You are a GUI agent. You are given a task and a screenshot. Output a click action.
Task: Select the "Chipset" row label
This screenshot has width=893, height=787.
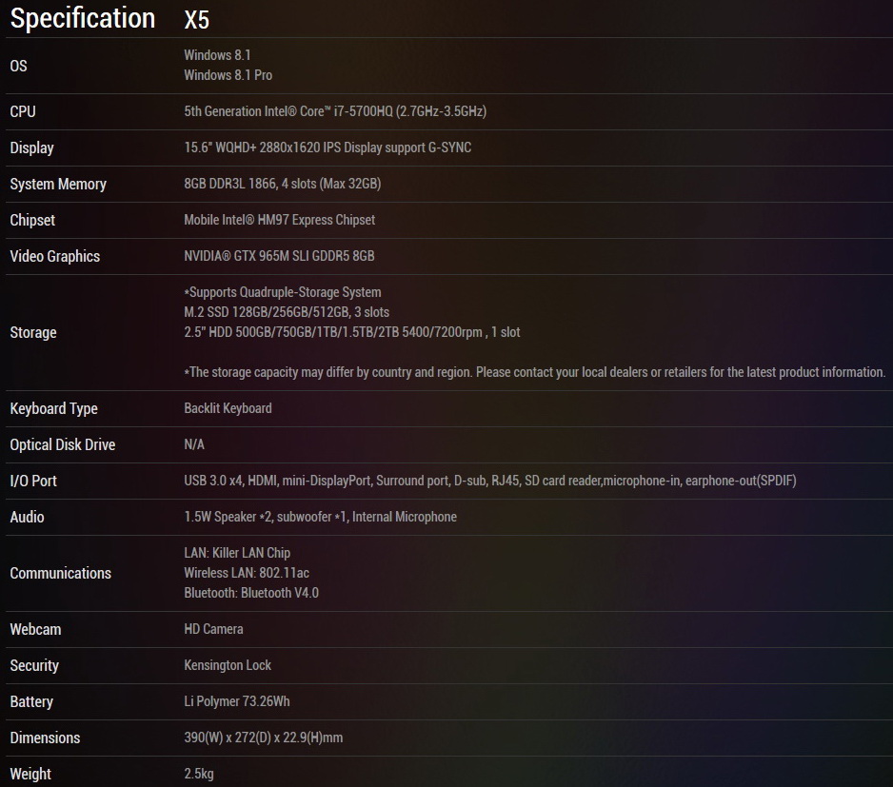click(x=32, y=221)
